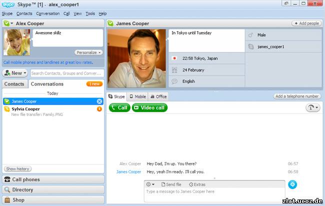This screenshot has height=206, width=325.
Task: Edit the 'Awesome skillz' mood message
Action: 68,37
